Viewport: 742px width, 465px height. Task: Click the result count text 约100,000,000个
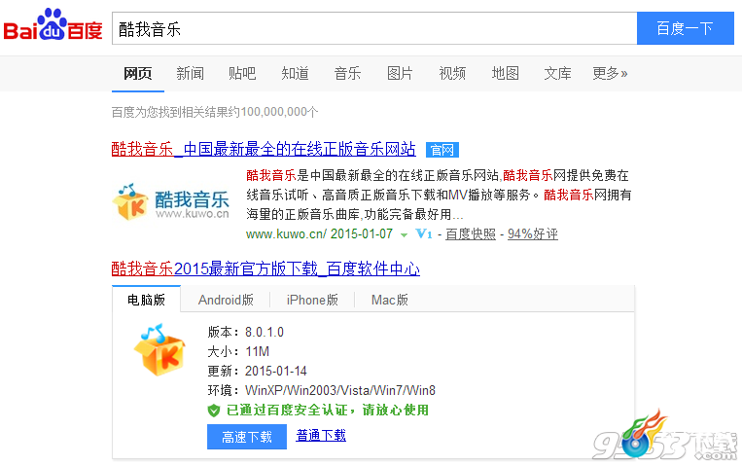(273, 112)
